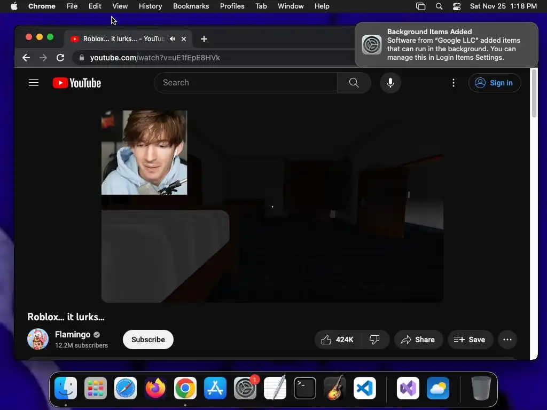Screen dimensions: 547x410
Task: Click the video title Roblox... it lurks...
Action: (66, 317)
